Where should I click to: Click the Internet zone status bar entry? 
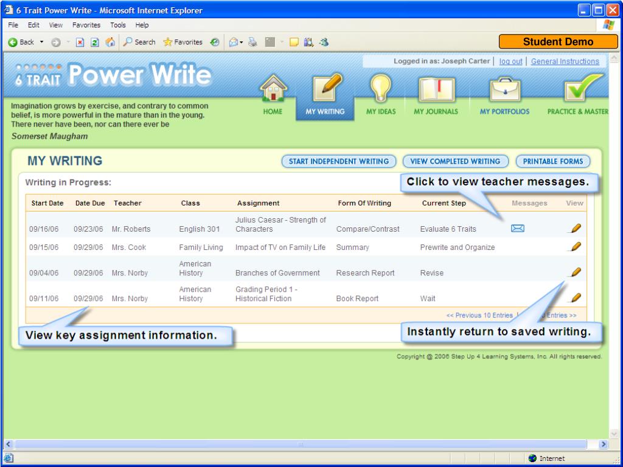tap(547, 458)
